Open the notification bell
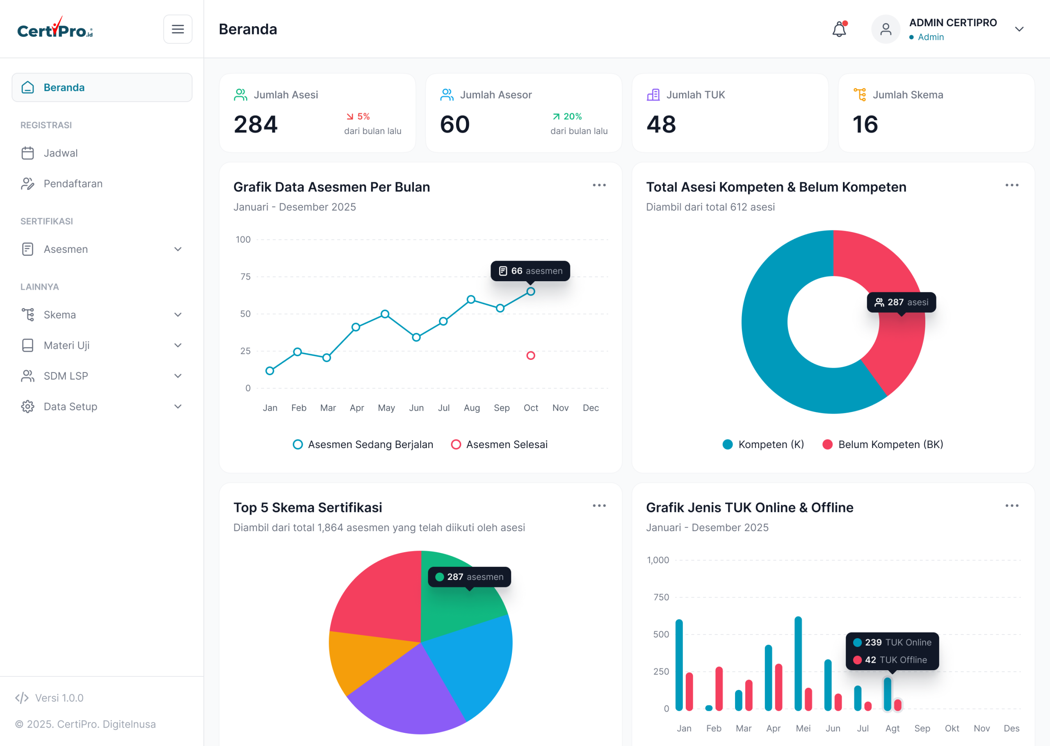The height and width of the screenshot is (746, 1050). pyautogui.click(x=839, y=29)
